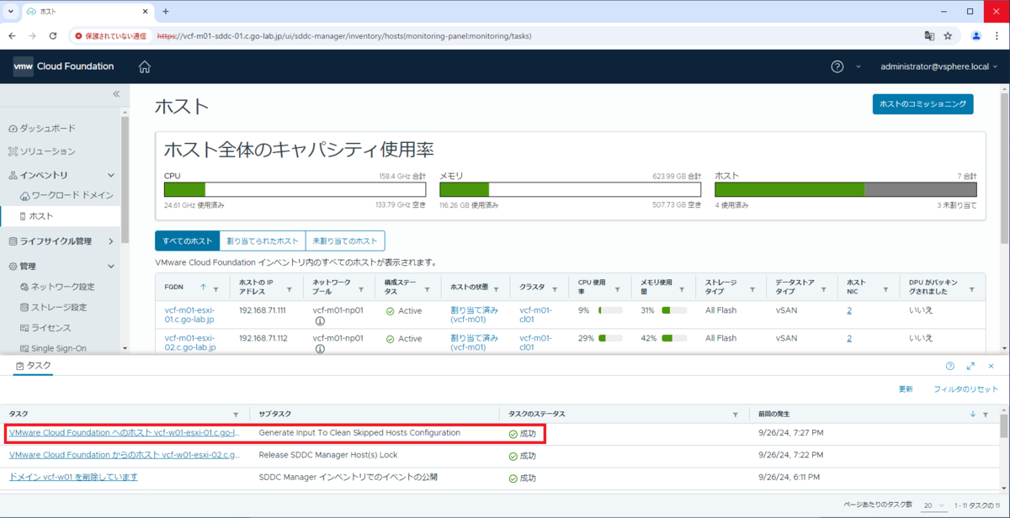Filter the データストア タイプ column
This screenshot has height=518, width=1010.
(x=824, y=288)
